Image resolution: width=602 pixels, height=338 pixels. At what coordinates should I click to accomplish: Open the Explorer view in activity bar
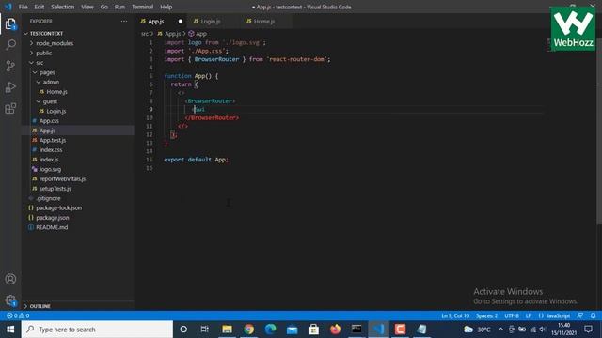pyautogui.click(x=10, y=23)
